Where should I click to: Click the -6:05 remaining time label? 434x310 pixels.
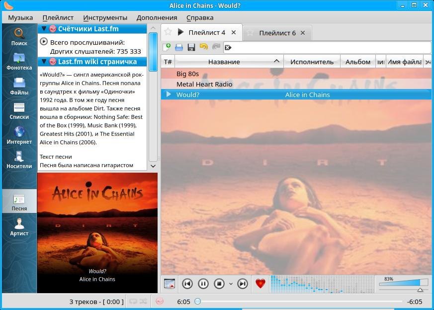point(415,302)
